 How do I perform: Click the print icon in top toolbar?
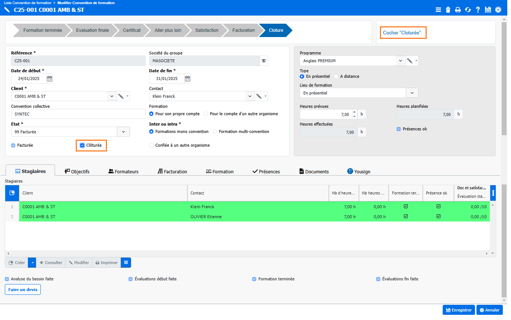458,10
